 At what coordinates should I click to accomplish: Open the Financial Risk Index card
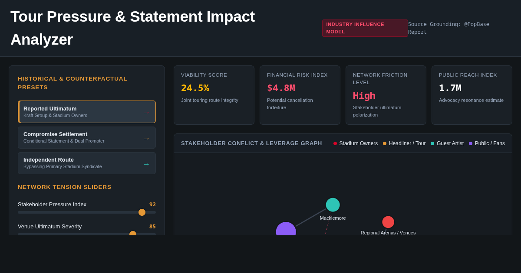pyautogui.click(x=300, y=95)
